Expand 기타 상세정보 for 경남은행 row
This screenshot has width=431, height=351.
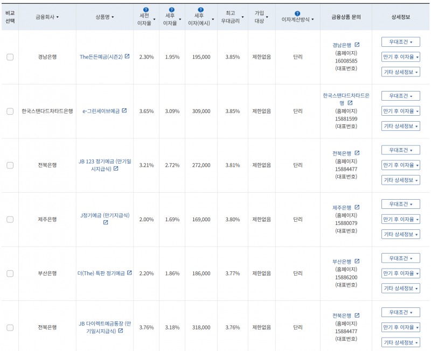(401, 72)
